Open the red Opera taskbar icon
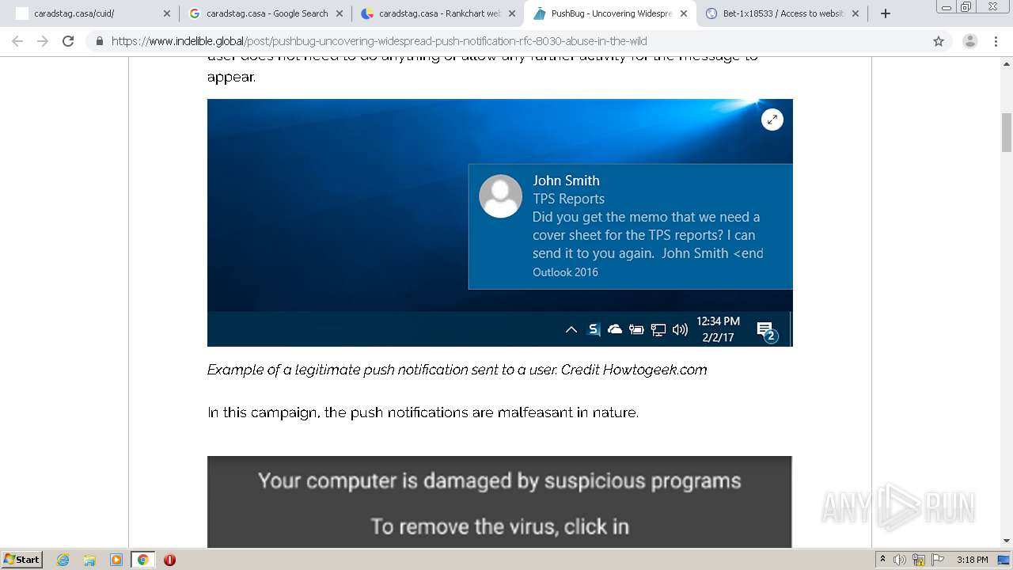The height and width of the screenshot is (570, 1013). [x=169, y=560]
